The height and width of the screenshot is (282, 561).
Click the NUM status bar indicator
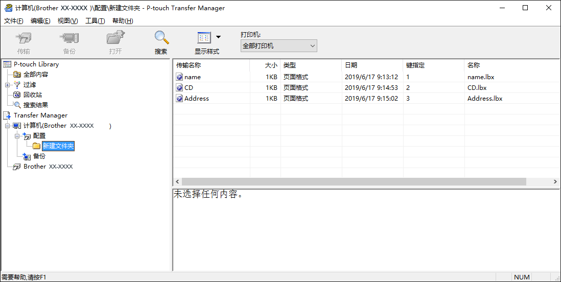[522, 277]
